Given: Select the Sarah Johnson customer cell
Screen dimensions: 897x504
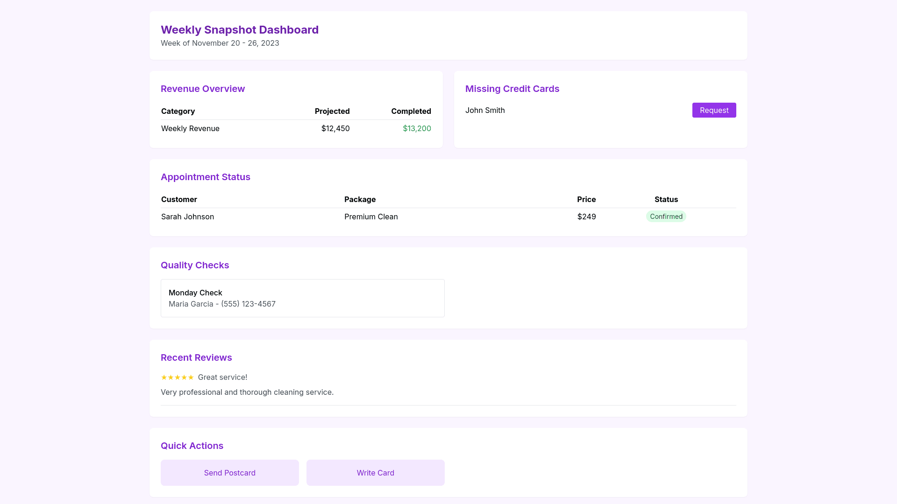Looking at the screenshot, I should click(187, 217).
